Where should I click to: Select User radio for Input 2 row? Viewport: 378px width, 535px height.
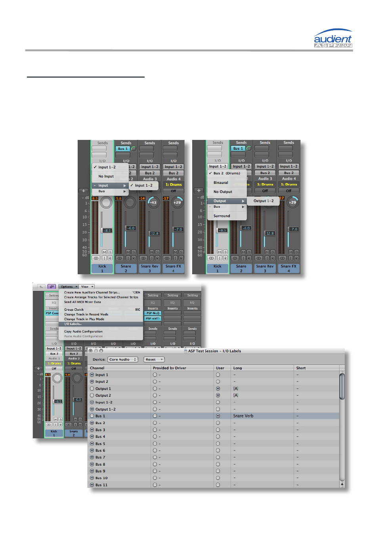pyautogui.click(x=218, y=382)
